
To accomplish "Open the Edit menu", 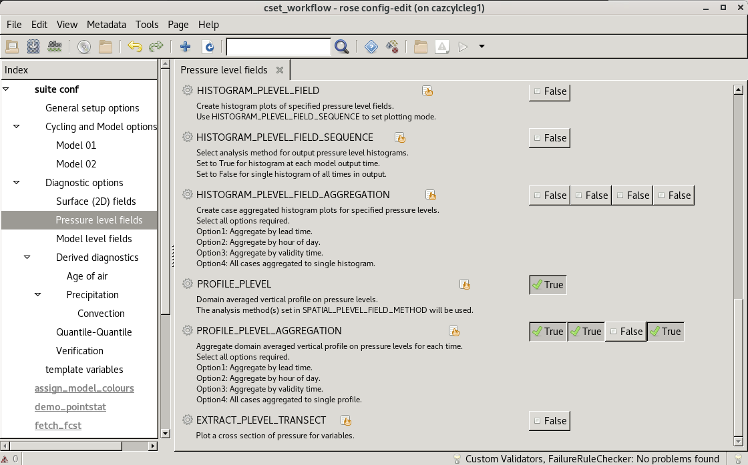I will coord(39,24).
